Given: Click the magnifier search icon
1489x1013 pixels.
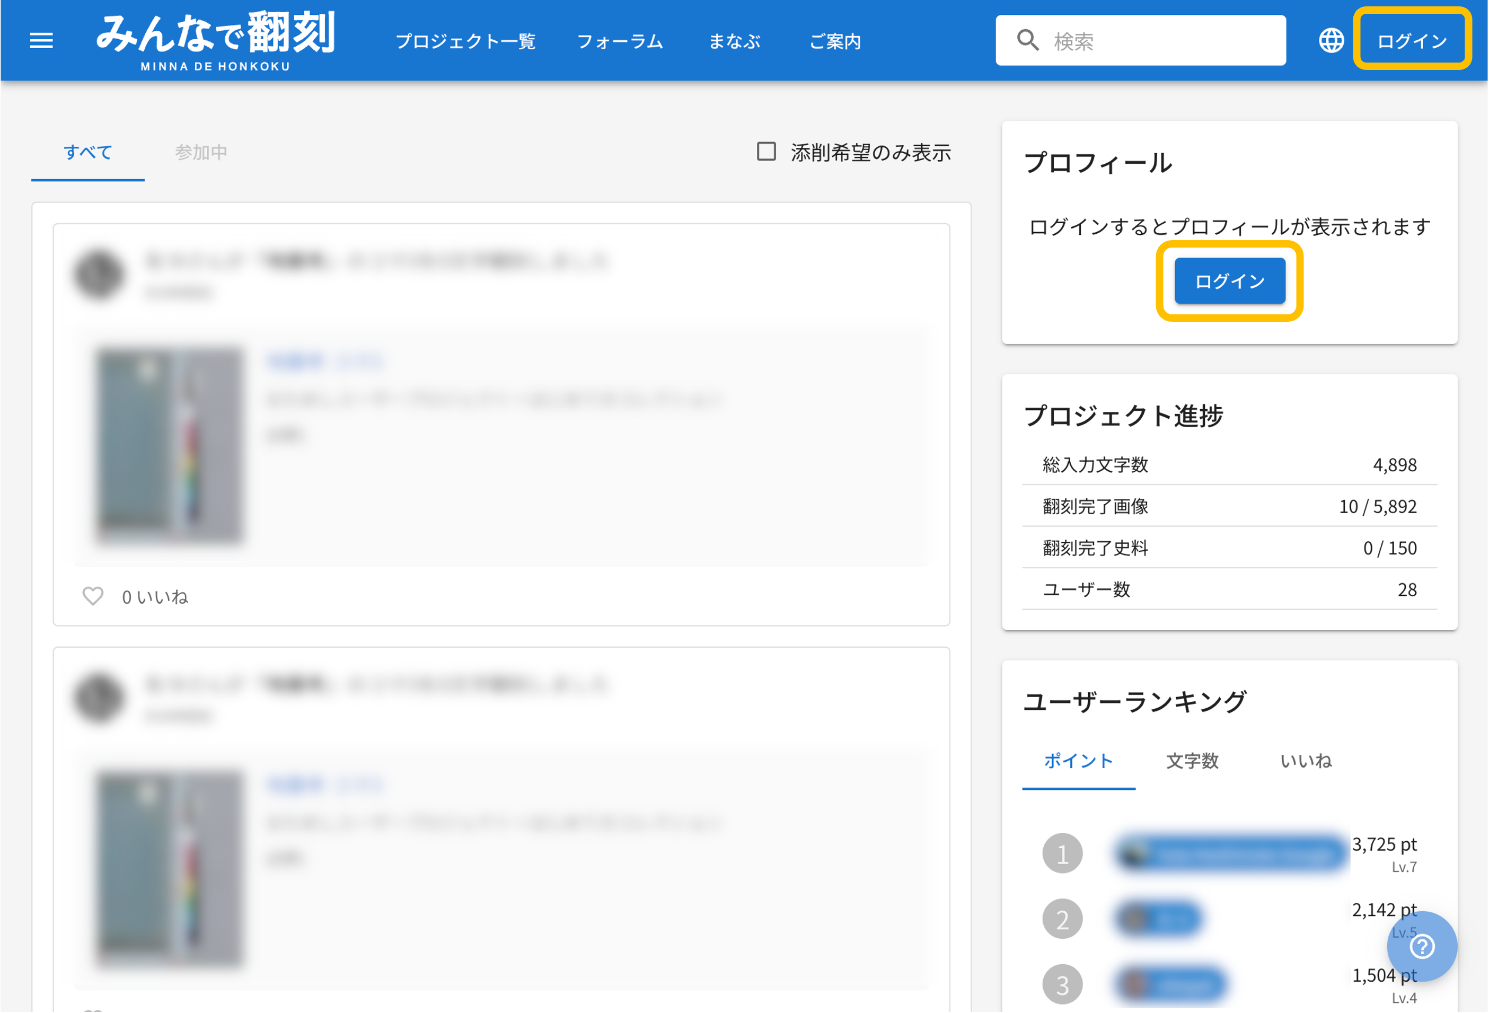Looking at the screenshot, I should 1027,40.
